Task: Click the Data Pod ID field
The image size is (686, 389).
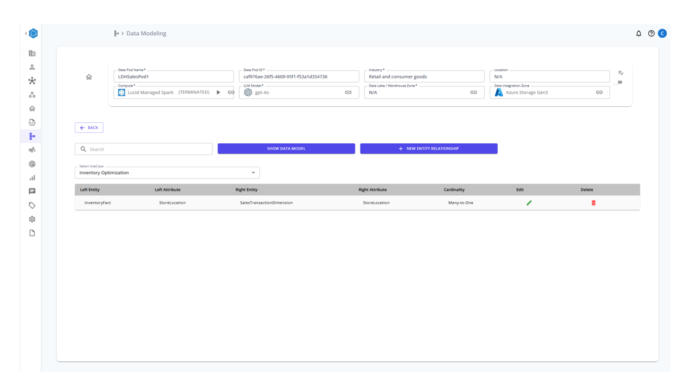Action: pyautogui.click(x=299, y=76)
